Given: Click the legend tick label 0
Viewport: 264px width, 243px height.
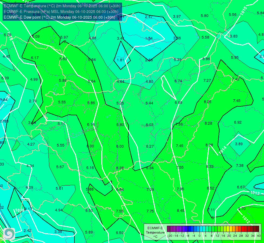Looking at the screenshot, I should (200, 236).
